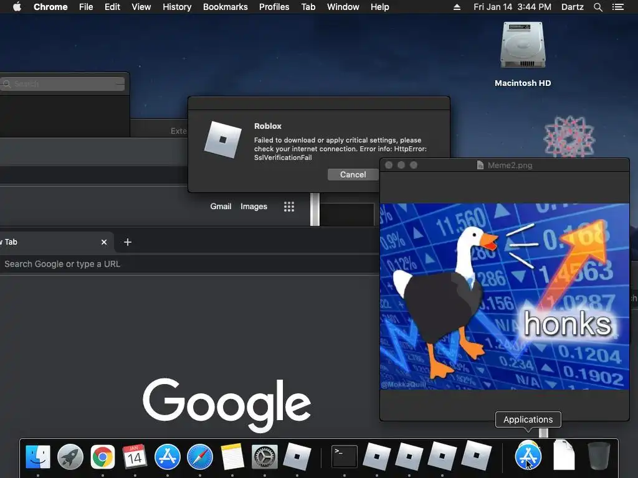Close the New Tab with its X
638x478 pixels.
click(104, 242)
